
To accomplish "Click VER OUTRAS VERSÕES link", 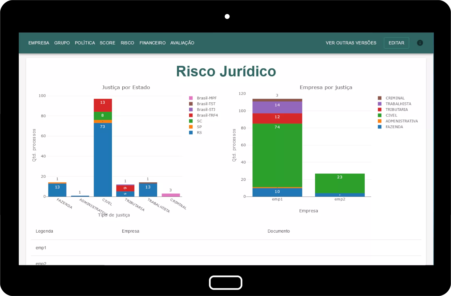I will (x=351, y=43).
